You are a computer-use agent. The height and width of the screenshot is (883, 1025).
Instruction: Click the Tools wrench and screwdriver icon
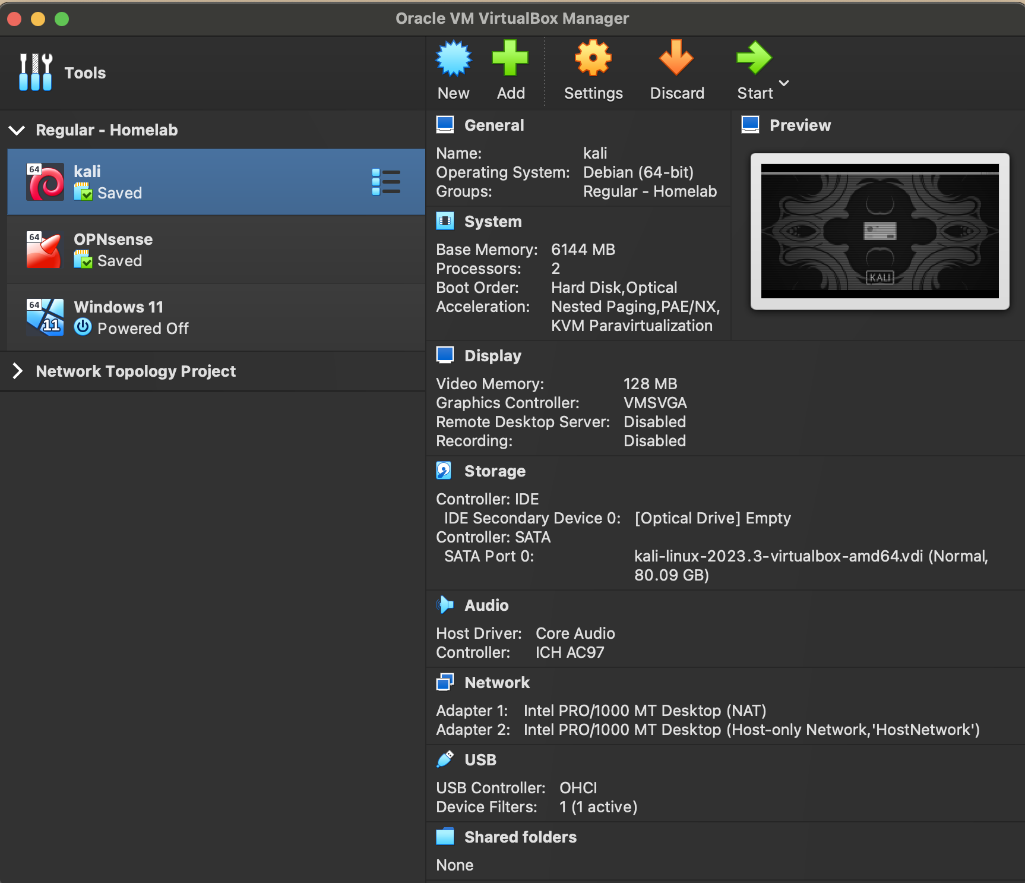[36, 72]
